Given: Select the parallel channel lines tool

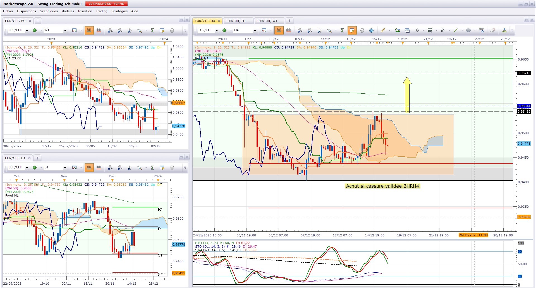Looking at the screenshot, I should click(417, 30).
